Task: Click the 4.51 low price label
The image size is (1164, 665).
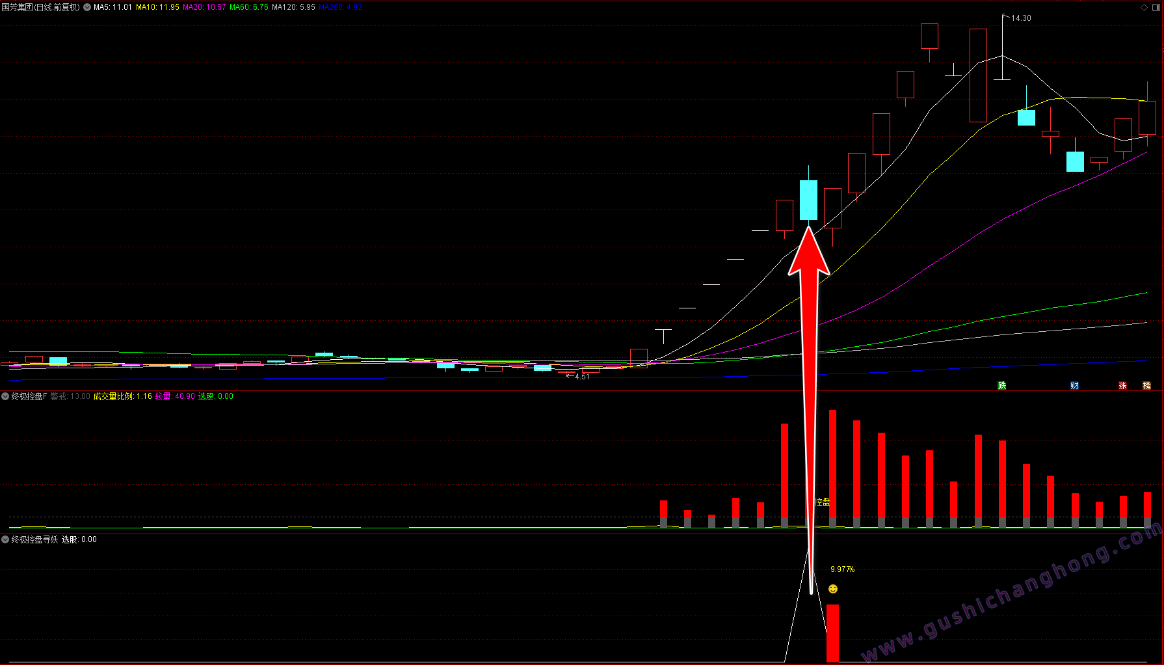Action: (582, 377)
